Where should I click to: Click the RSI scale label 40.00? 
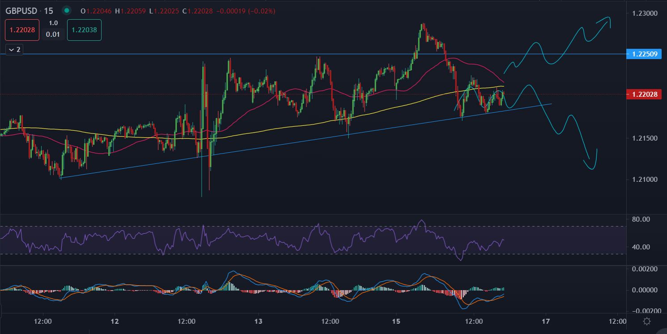click(642, 247)
